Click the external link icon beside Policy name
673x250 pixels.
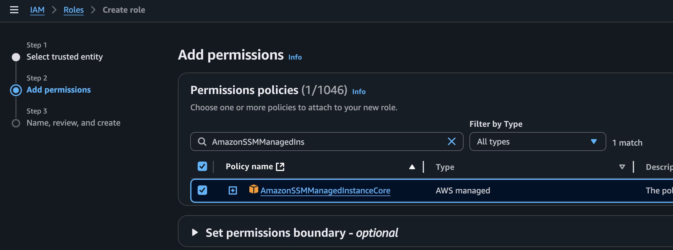click(280, 167)
